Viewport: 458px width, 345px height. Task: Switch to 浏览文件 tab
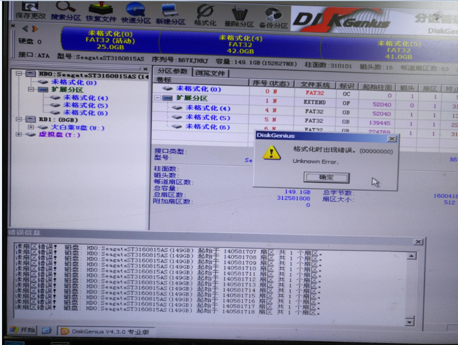(x=210, y=73)
